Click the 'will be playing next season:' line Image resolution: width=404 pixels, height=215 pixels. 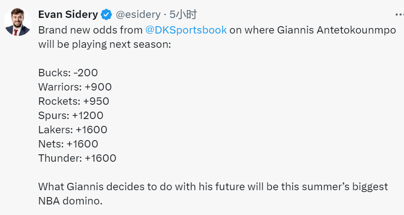tap(105, 45)
